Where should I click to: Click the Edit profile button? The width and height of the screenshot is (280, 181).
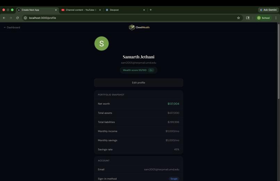(x=138, y=83)
